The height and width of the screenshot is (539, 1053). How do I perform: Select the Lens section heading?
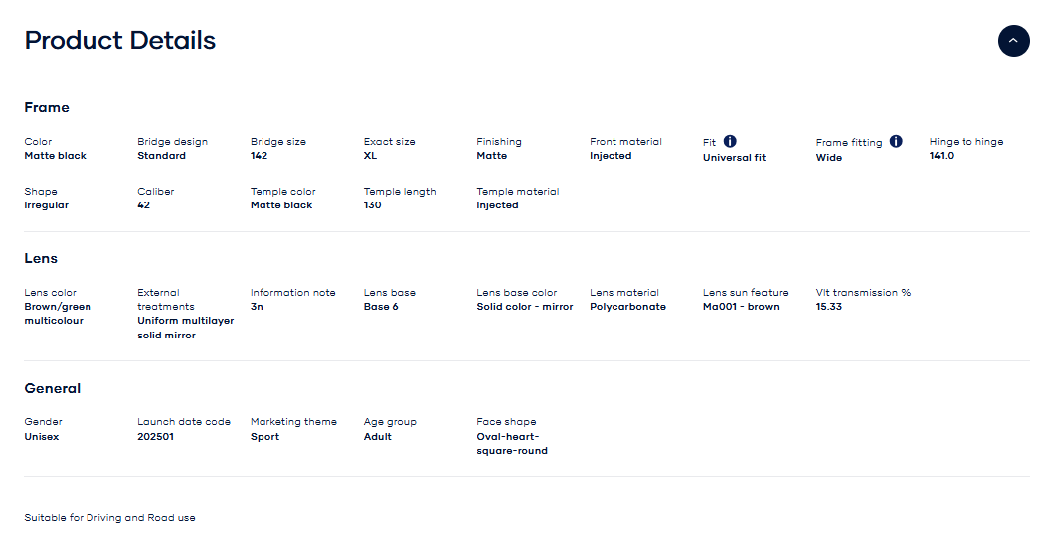[41, 258]
